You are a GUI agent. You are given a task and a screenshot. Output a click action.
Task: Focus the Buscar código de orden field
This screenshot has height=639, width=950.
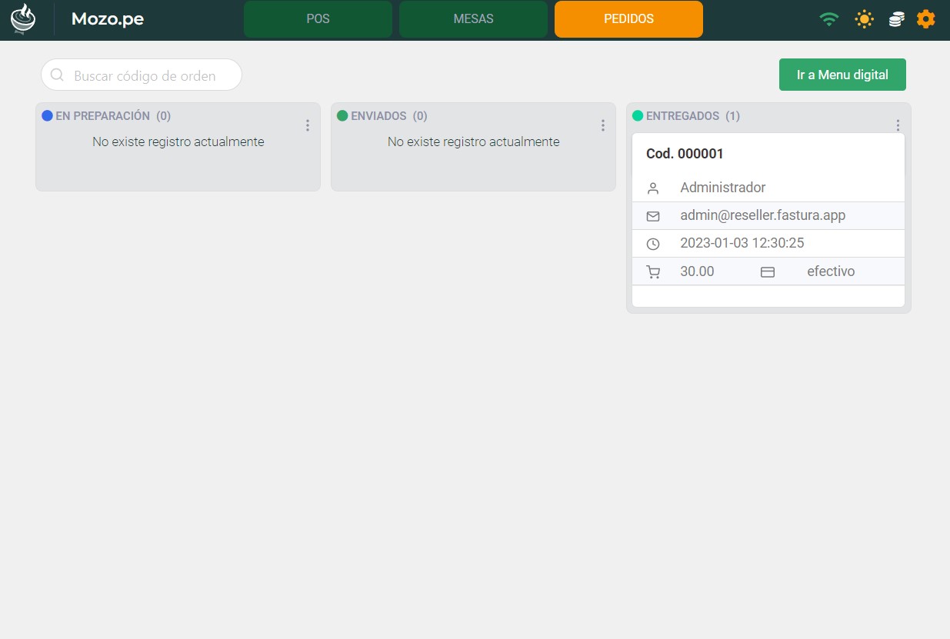150,75
